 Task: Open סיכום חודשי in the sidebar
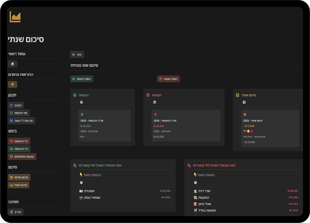(x=19, y=177)
